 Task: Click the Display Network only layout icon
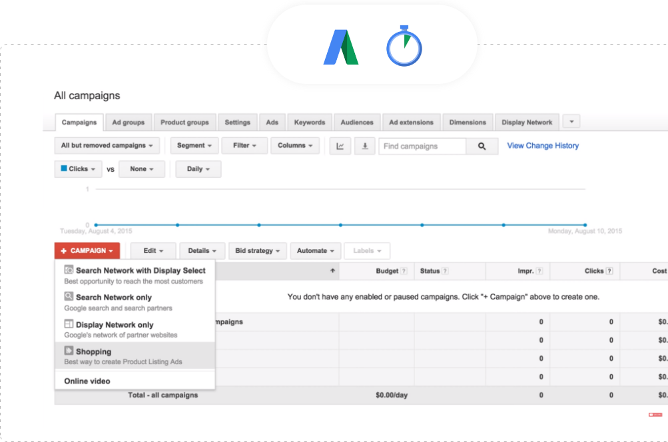coord(69,324)
